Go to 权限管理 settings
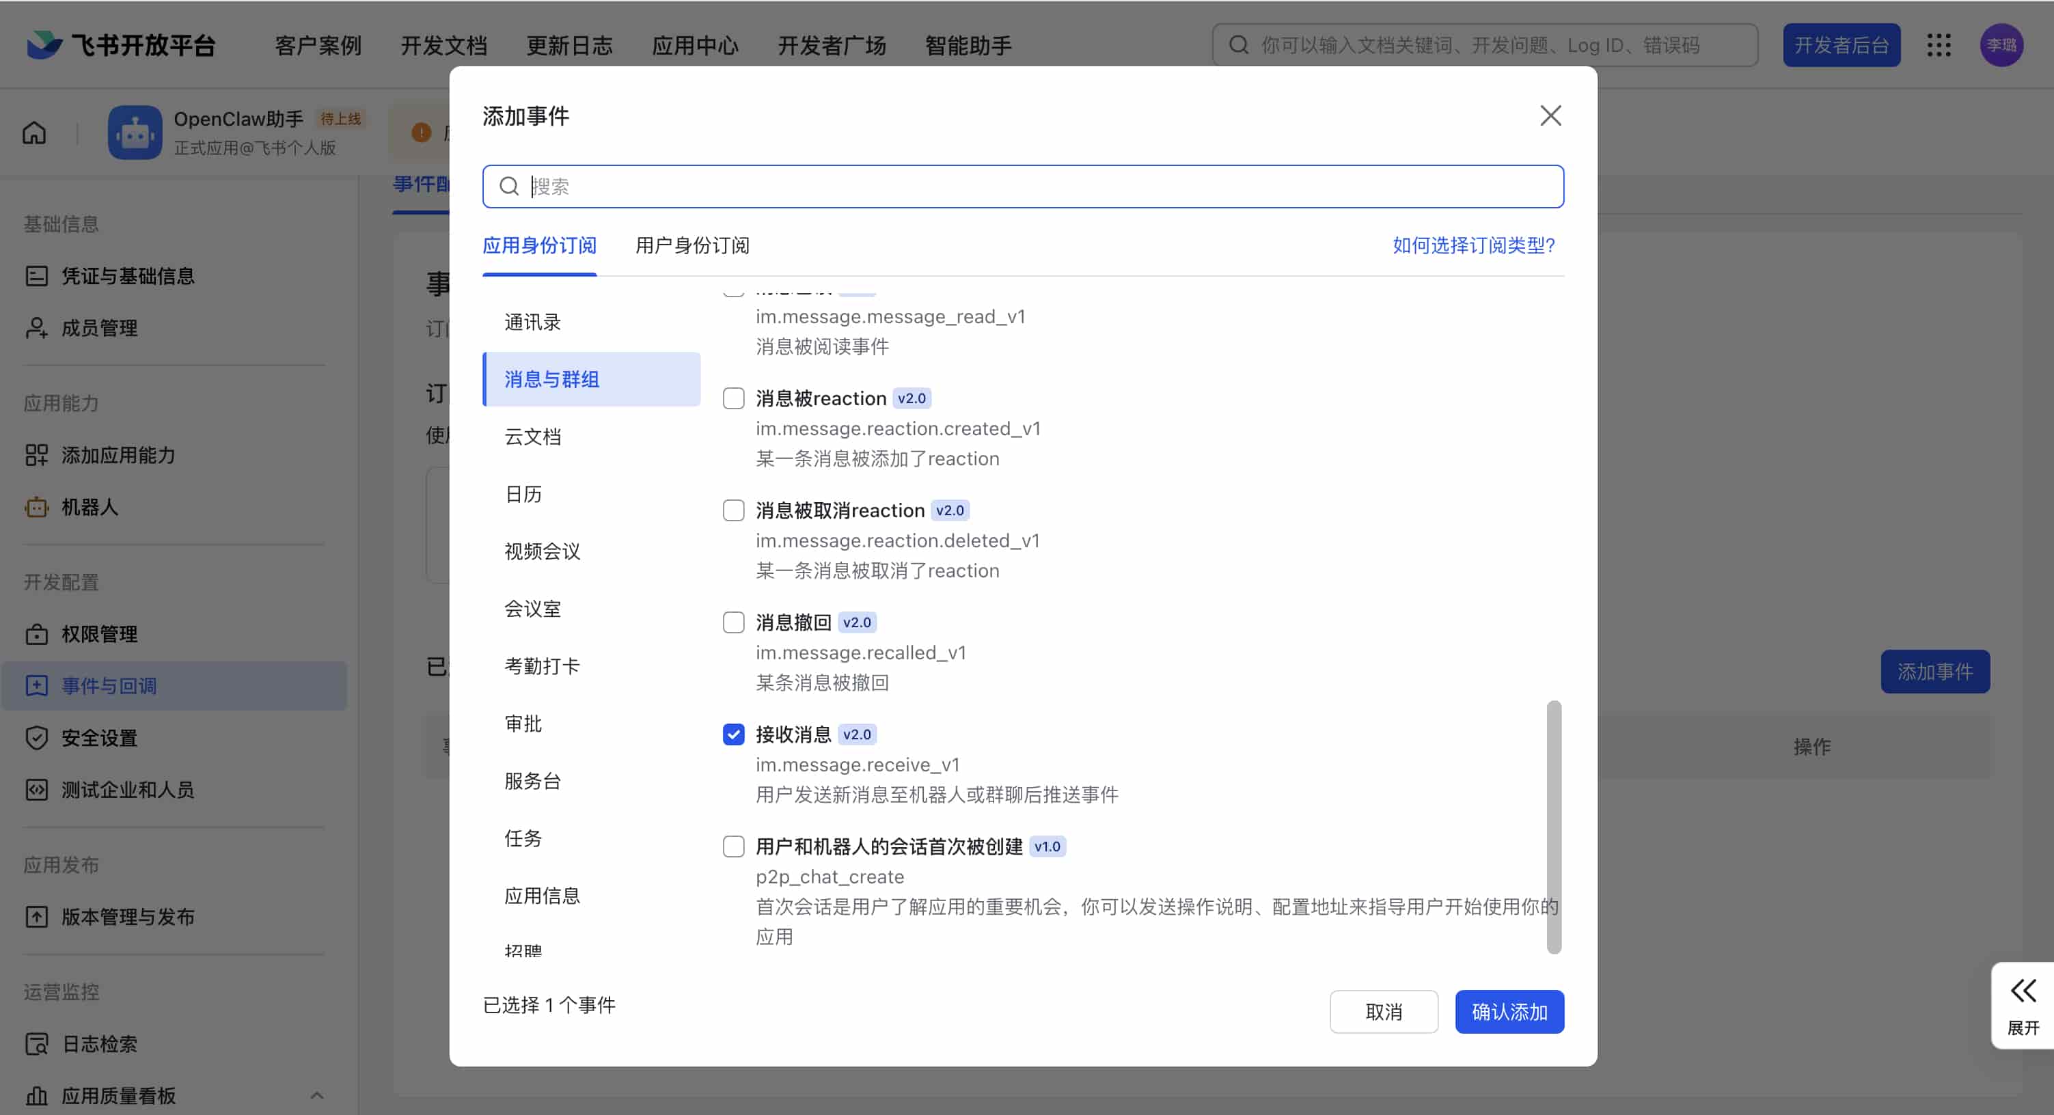 [x=99, y=635]
